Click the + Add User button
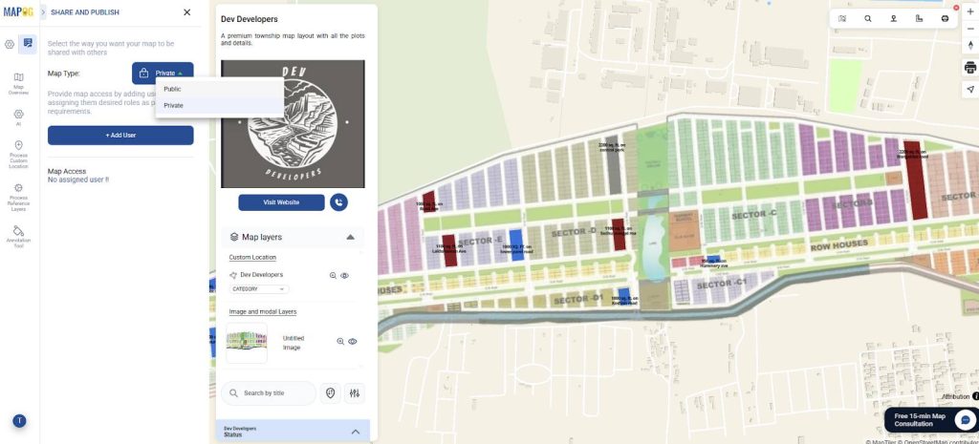 pyautogui.click(x=120, y=136)
